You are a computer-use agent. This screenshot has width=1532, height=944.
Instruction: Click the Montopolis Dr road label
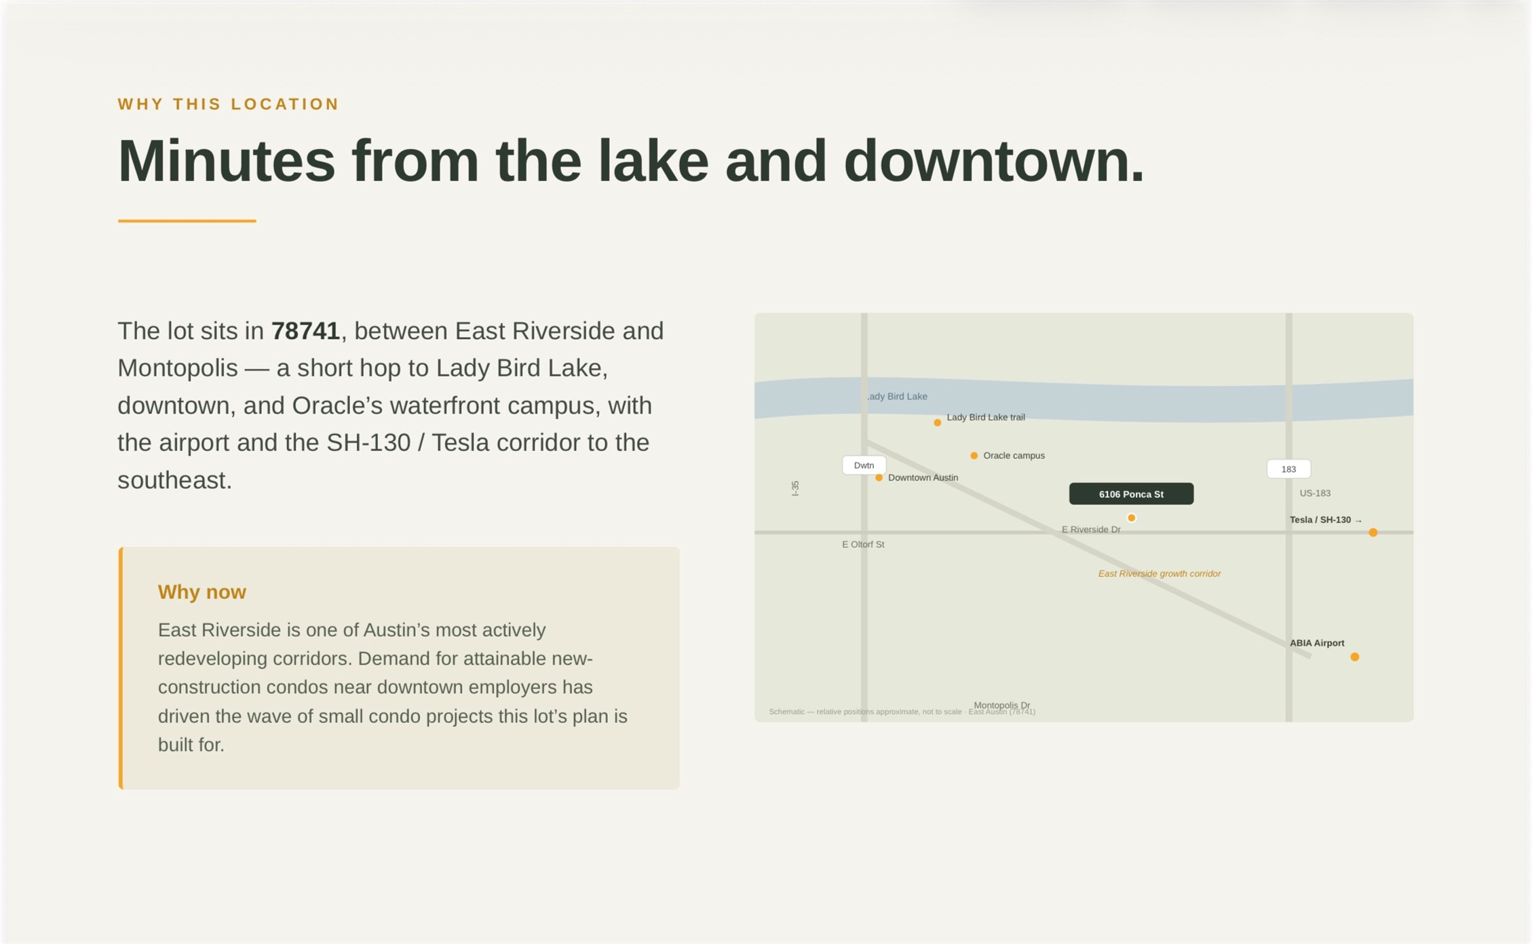[1001, 705]
